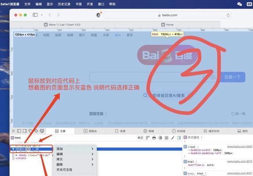Click the Safari address bar showing baidu.com
The height and width of the screenshot is (176, 253).
click(x=167, y=15)
